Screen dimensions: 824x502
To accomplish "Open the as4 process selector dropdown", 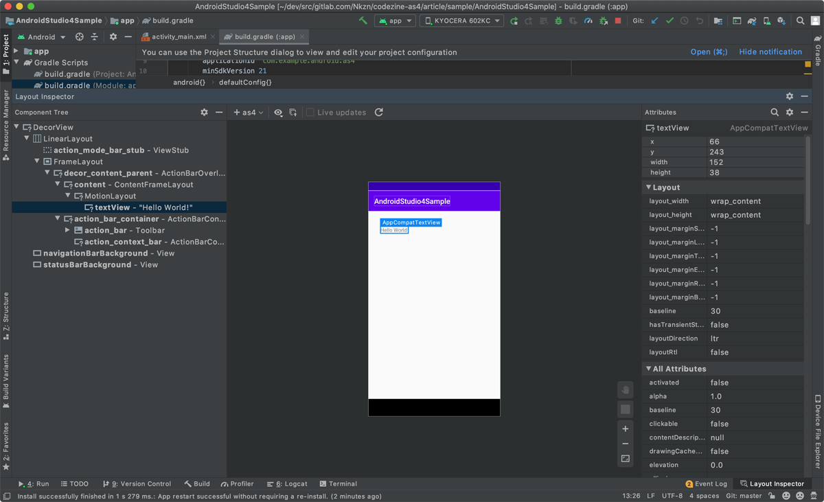I will tap(248, 113).
